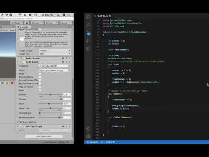The width and height of the screenshot is (209, 157).
Task: Open Test File (Script) help icon
Action: [x=63, y=126]
